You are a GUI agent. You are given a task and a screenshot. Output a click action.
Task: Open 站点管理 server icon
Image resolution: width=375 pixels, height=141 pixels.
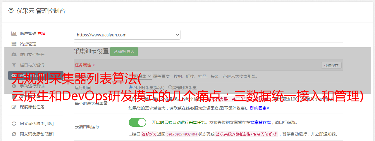(x=14, y=44)
